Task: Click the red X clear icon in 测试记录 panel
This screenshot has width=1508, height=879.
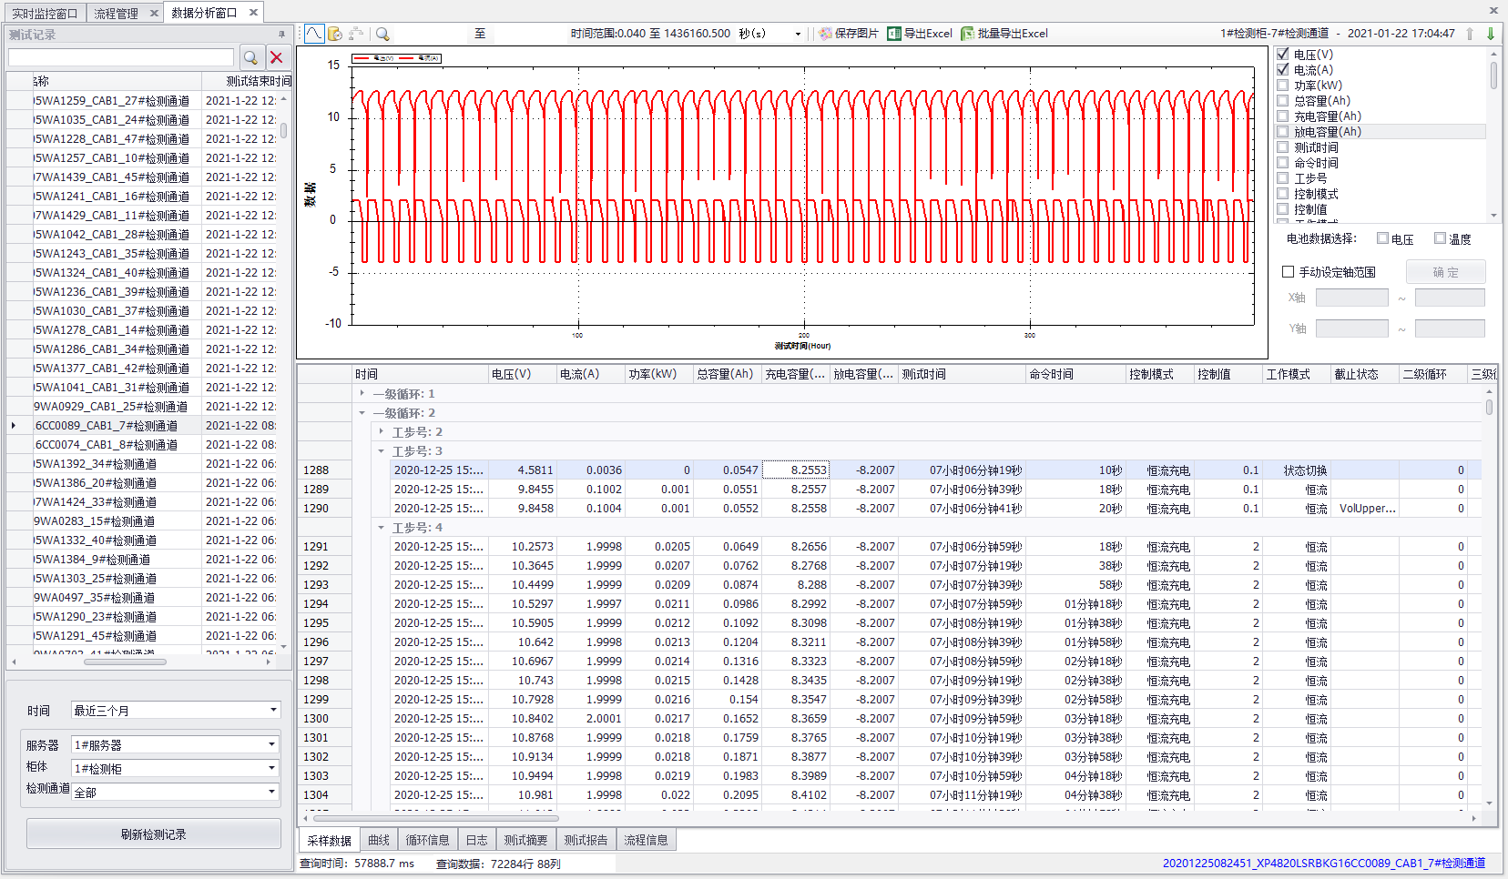Action: click(x=277, y=56)
